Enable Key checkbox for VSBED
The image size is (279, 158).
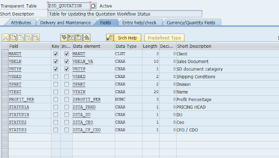point(56,77)
